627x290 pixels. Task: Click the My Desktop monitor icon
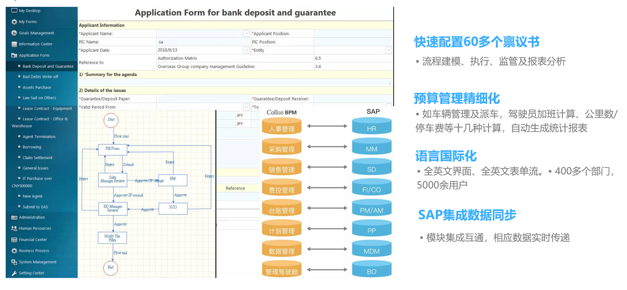click(x=14, y=11)
